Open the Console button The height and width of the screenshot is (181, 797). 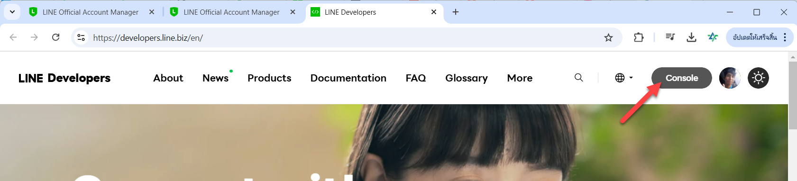[681, 78]
